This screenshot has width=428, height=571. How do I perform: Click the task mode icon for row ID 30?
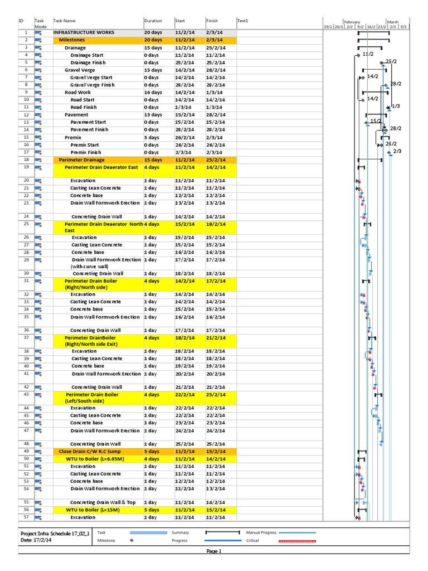tap(38, 273)
